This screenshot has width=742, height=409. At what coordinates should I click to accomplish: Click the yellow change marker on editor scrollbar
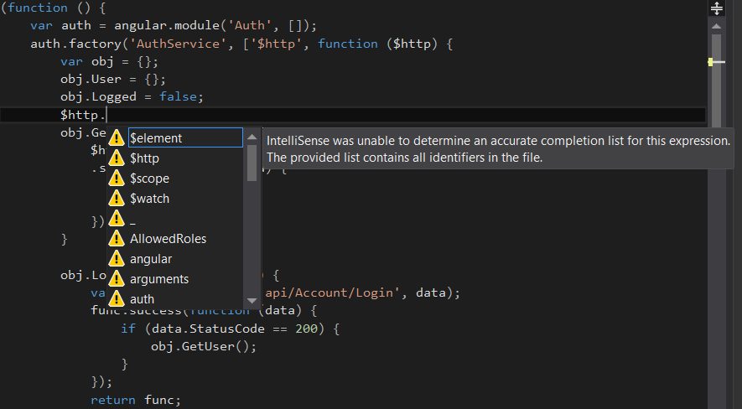[x=710, y=62]
